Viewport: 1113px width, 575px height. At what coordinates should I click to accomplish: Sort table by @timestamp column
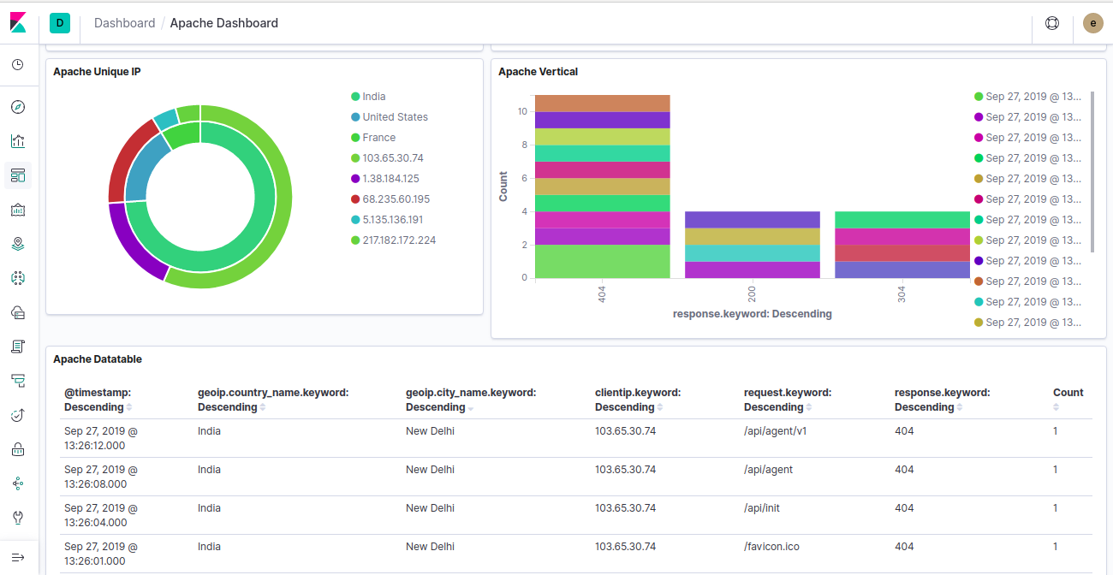click(100, 400)
